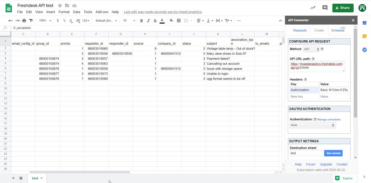Click the Destination sheet input field

(307, 153)
